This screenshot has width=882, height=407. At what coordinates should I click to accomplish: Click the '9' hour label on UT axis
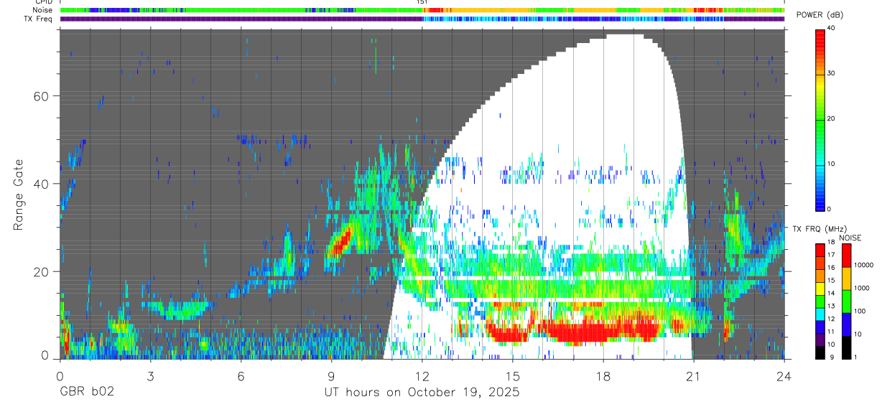click(x=331, y=375)
